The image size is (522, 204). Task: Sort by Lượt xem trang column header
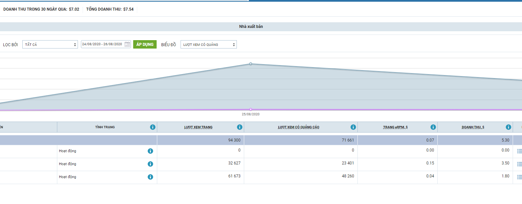pyautogui.click(x=198, y=127)
